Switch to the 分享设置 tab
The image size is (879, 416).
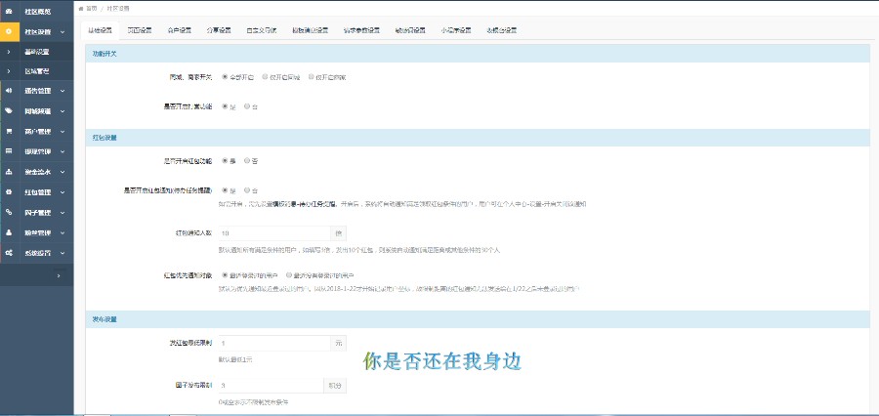coord(219,30)
